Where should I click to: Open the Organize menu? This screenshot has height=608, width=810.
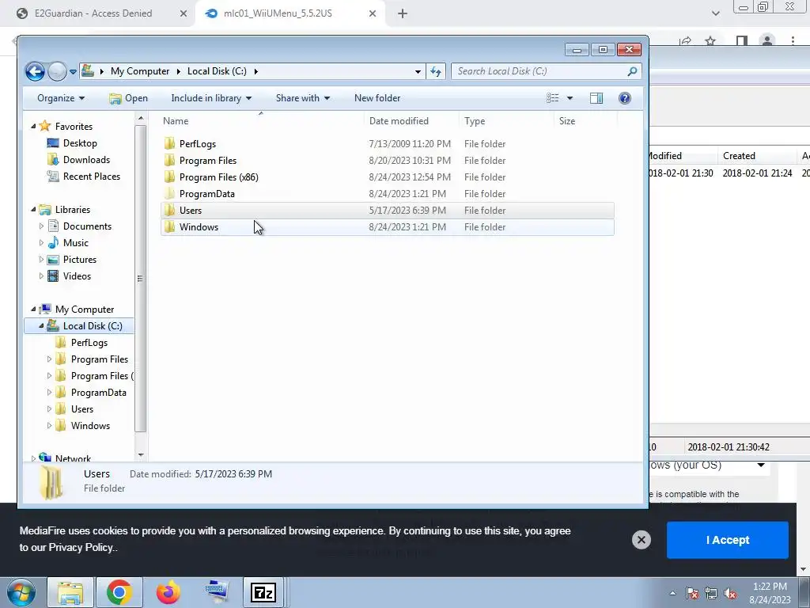pos(61,98)
